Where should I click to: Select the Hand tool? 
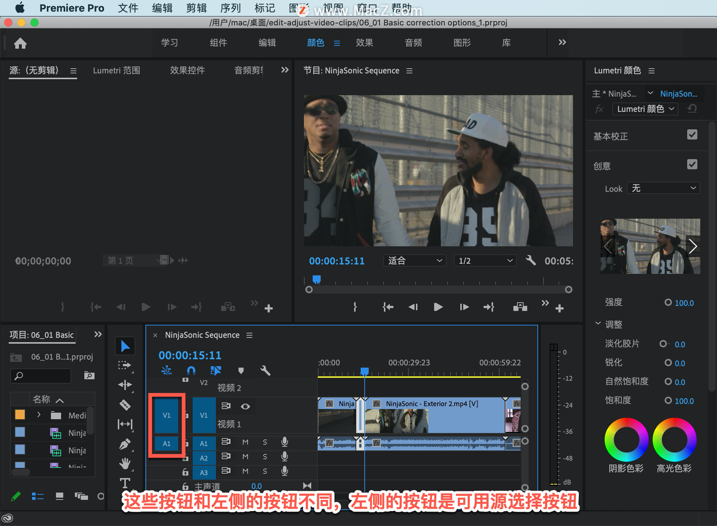point(125,464)
